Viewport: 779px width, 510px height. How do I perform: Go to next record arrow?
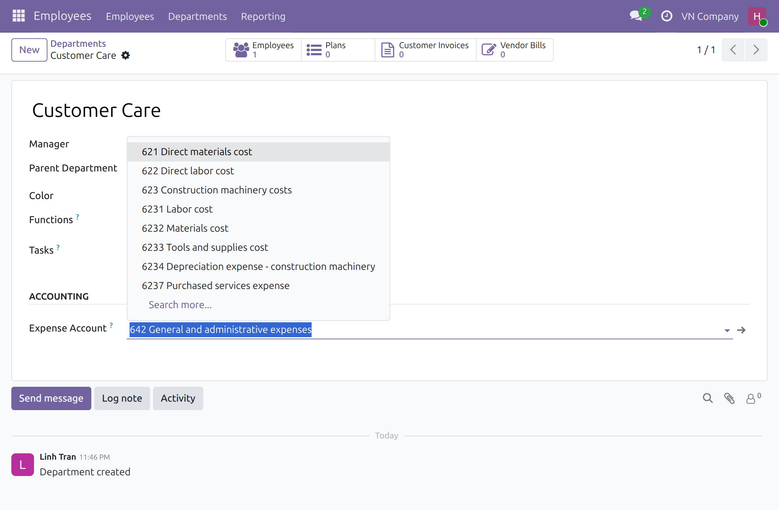[756, 50]
